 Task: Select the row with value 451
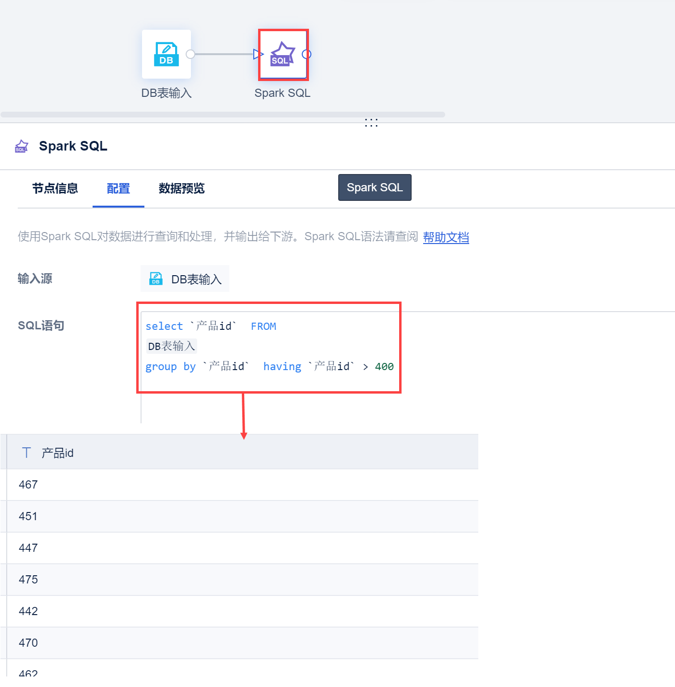pos(243,516)
